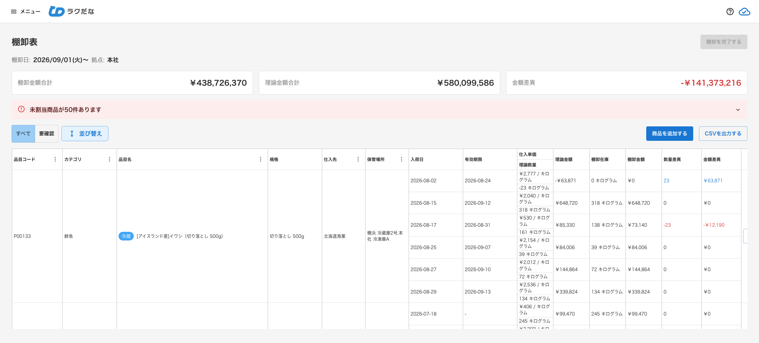The height and width of the screenshot is (343, 759).
Task: Click the warning icon in the unassigned alert
Action: (21, 109)
